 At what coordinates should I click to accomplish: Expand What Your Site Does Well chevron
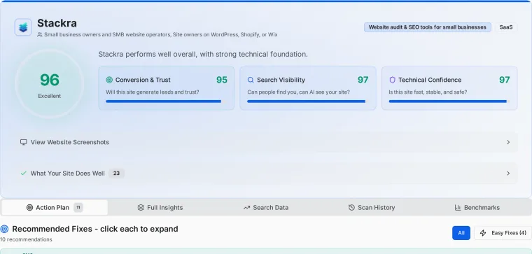[x=508, y=174]
